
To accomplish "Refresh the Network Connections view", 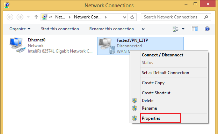I will [132, 17].
